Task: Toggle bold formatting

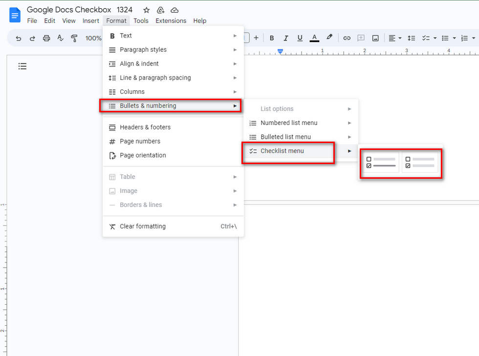Action: 272,38
